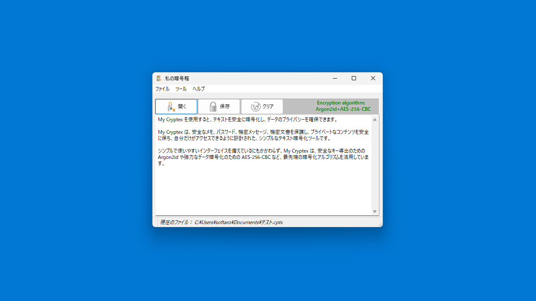Click inside the text editor area
536x301 pixels.
pyautogui.click(x=263, y=165)
